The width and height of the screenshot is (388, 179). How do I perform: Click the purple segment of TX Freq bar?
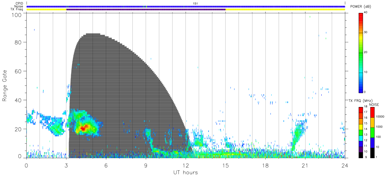click(146, 9)
